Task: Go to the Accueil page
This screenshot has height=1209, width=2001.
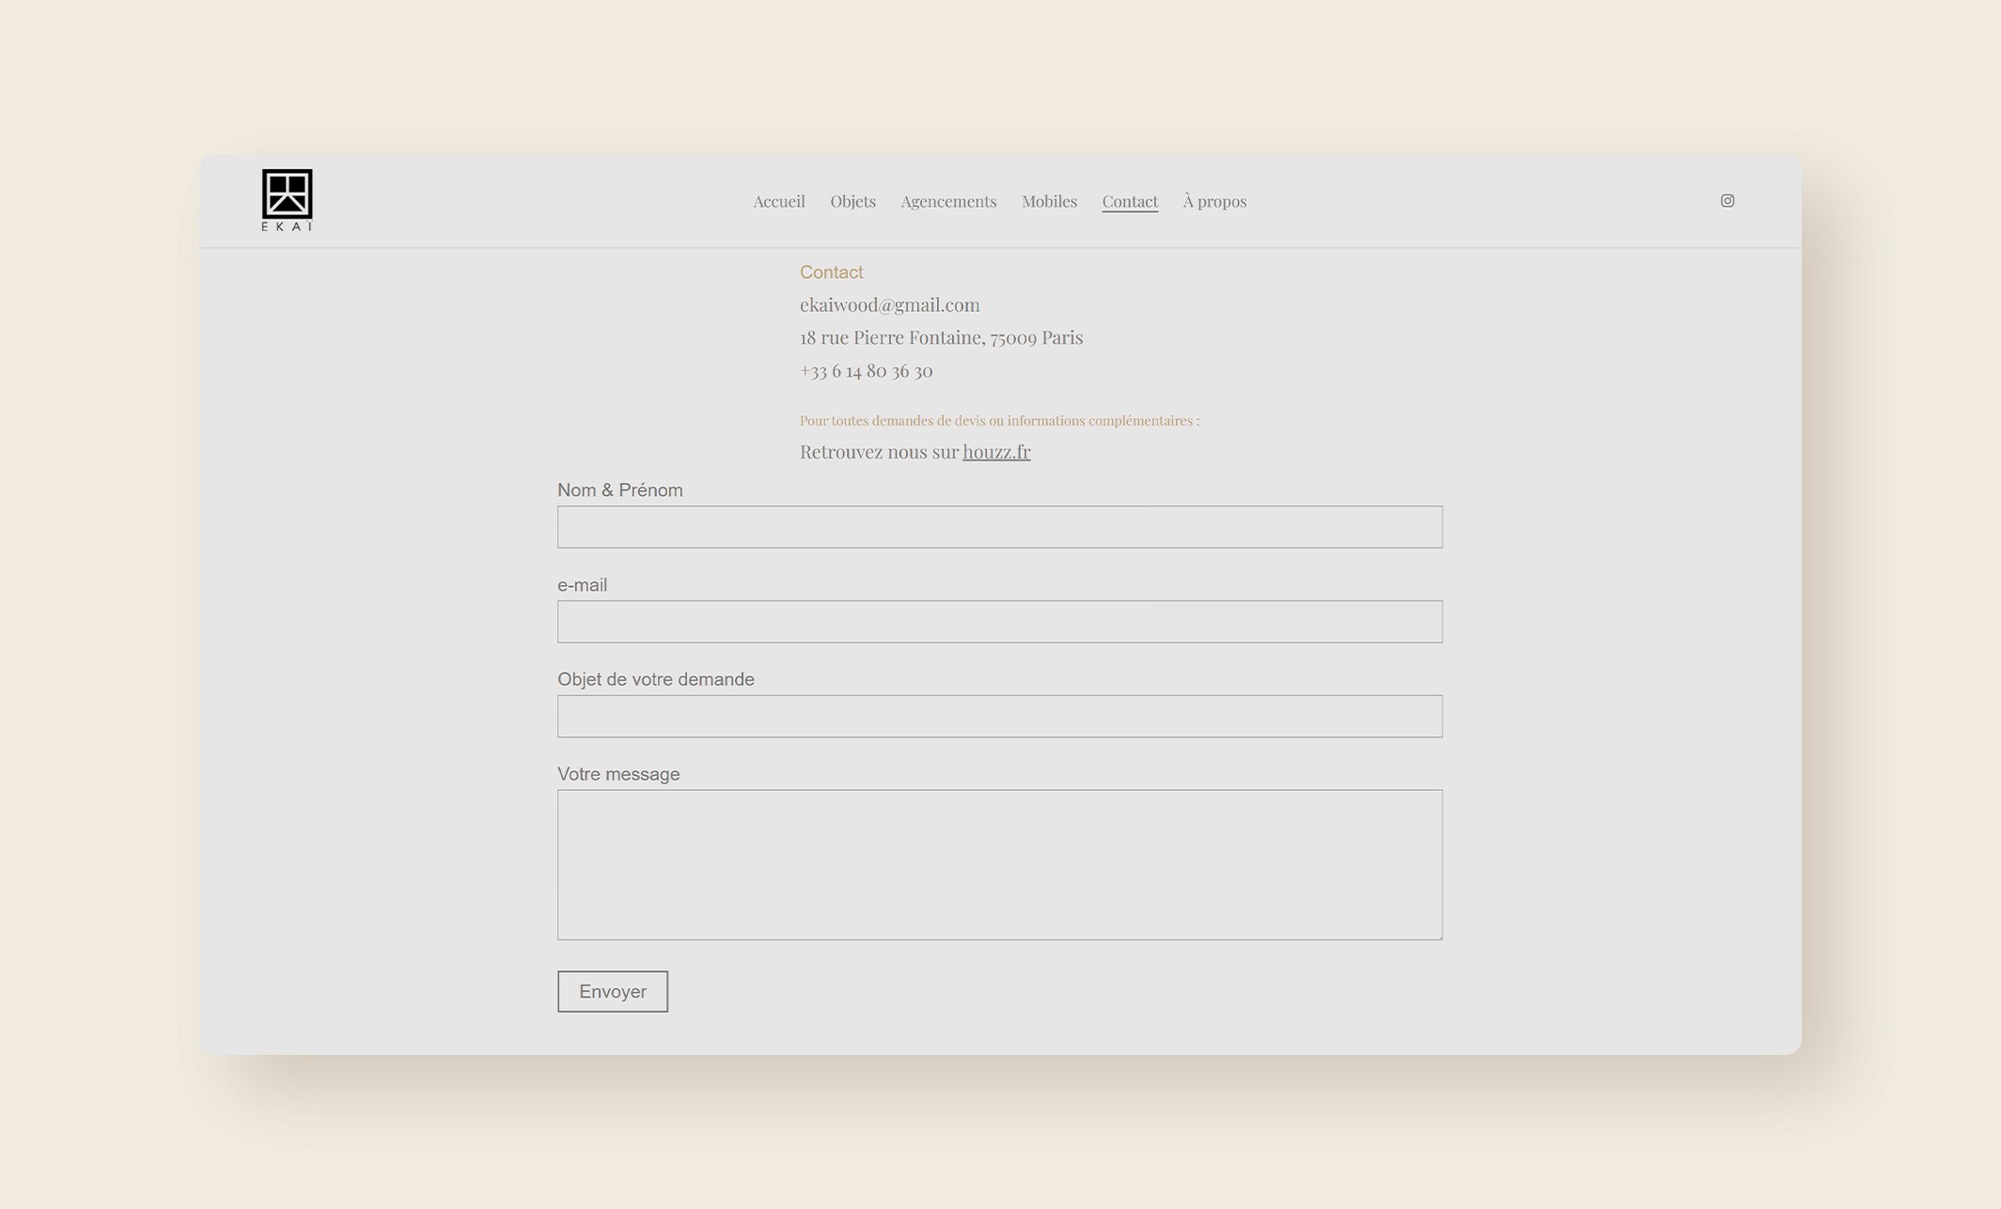Action: point(778,201)
